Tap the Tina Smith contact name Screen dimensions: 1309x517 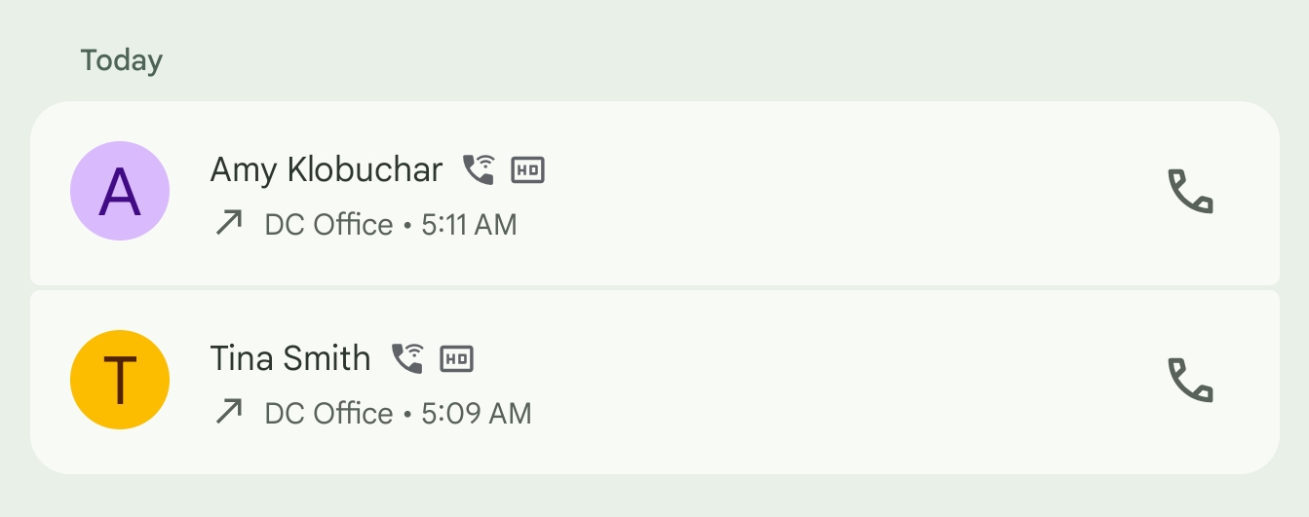[290, 358]
